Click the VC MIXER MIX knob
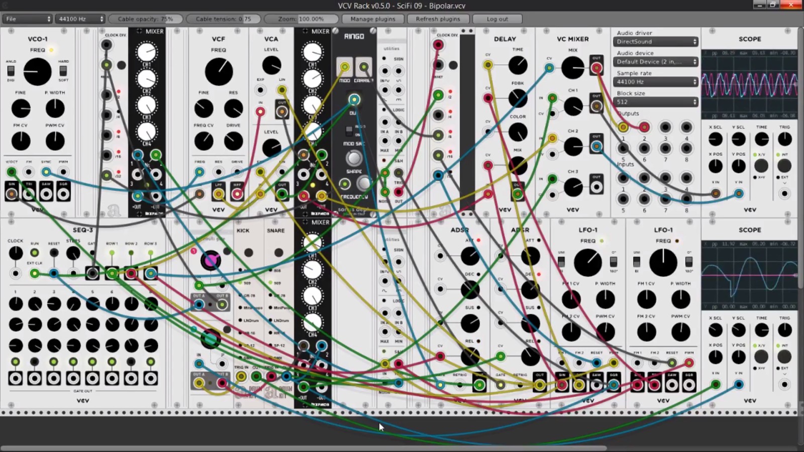The height and width of the screenshot is (452, 804). (x=573, y=67)
